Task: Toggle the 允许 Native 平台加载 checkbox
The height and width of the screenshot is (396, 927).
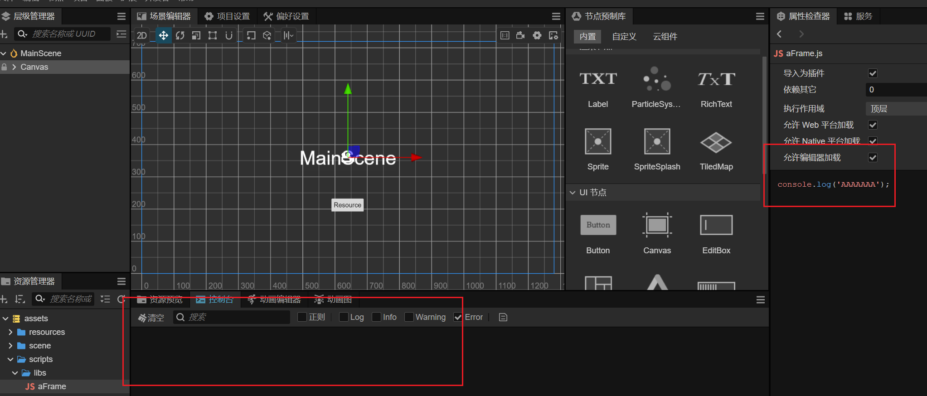Action: point(873,141)
